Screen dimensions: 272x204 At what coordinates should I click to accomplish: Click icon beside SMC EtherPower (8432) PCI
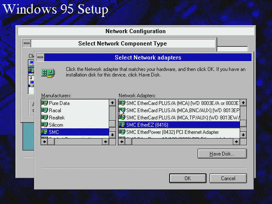click(122, 132)
